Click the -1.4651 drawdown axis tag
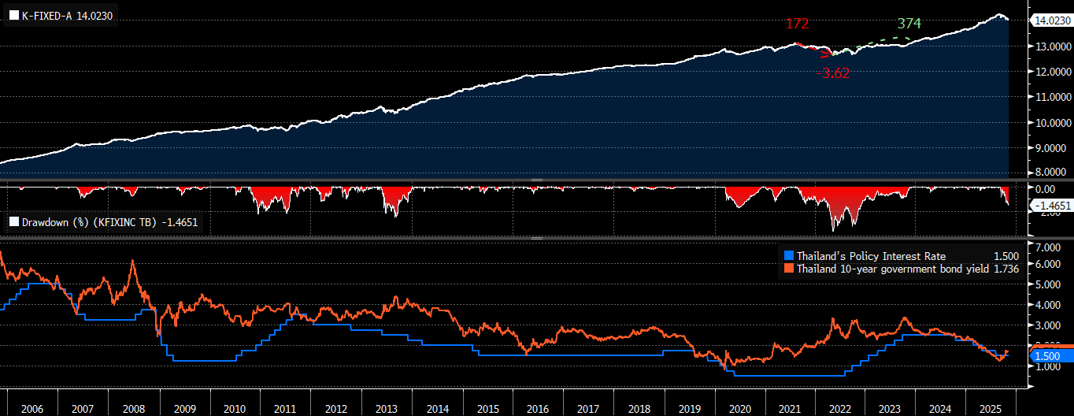This screenshot has width=1074, height=416. pyautogui.click(x=1051, y=205)
